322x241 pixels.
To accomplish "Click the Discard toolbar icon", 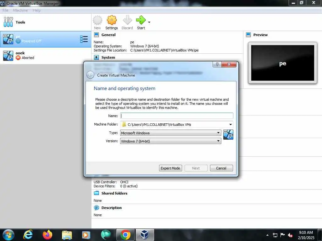I will tap(127, 23).
